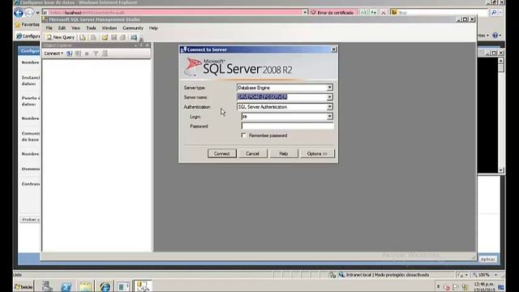Open Windows PowerShell from the taskbar
Screen dimensions: 519x292
pos(66,286)
